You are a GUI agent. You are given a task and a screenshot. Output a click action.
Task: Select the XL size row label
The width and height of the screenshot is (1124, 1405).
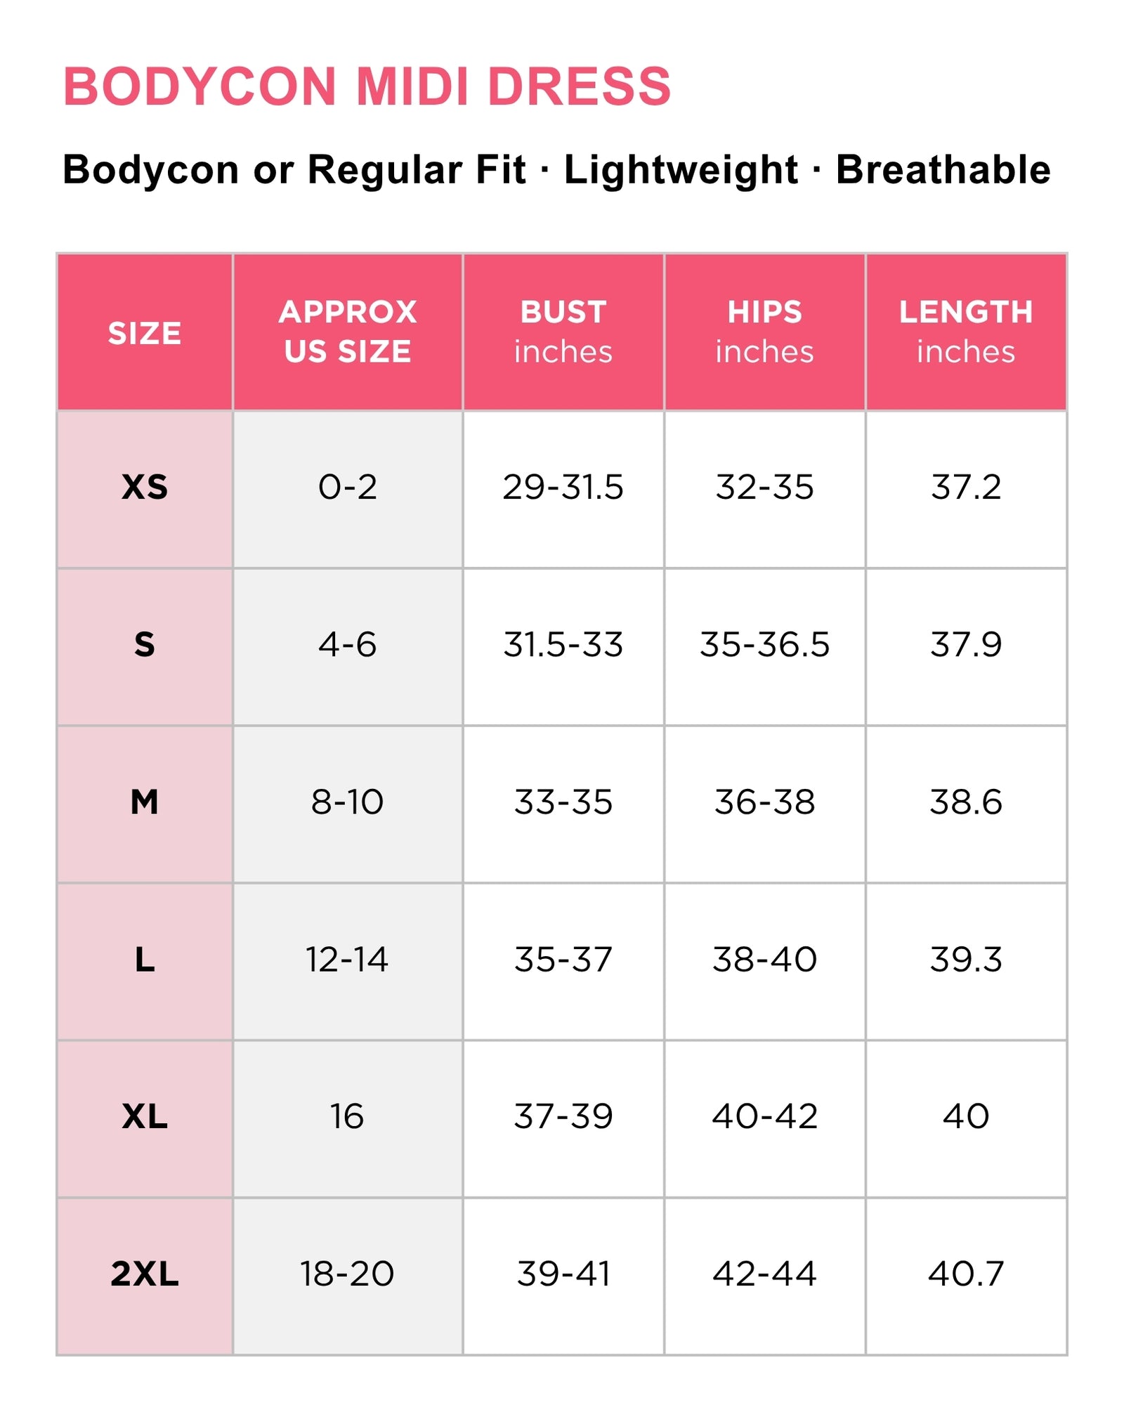click(145, 1118)
